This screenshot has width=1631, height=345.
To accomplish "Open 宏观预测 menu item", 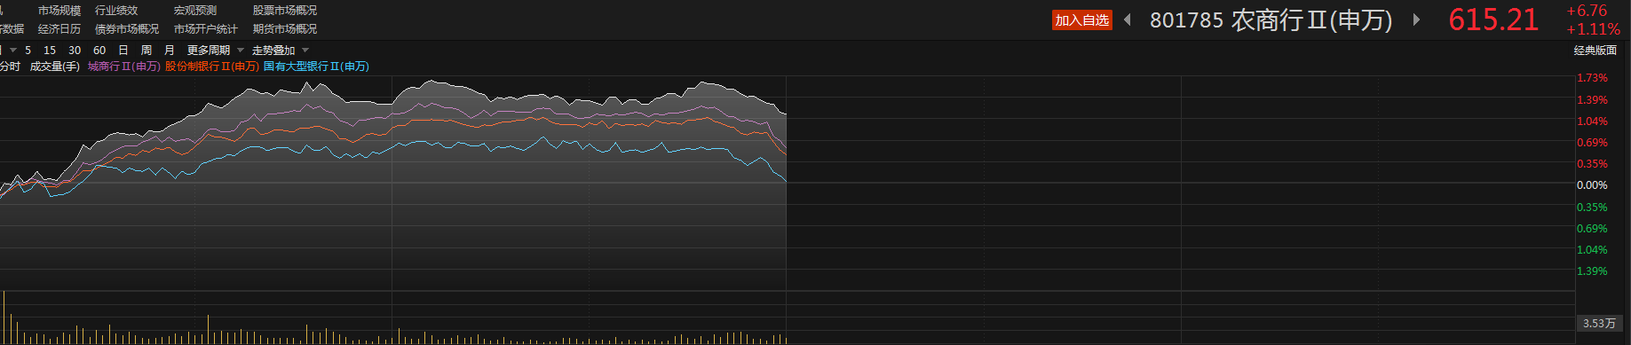I will pos(195,11).
